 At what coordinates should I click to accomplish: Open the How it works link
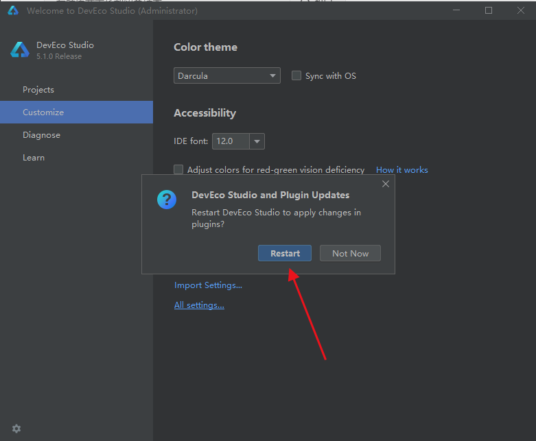point(401,170)
